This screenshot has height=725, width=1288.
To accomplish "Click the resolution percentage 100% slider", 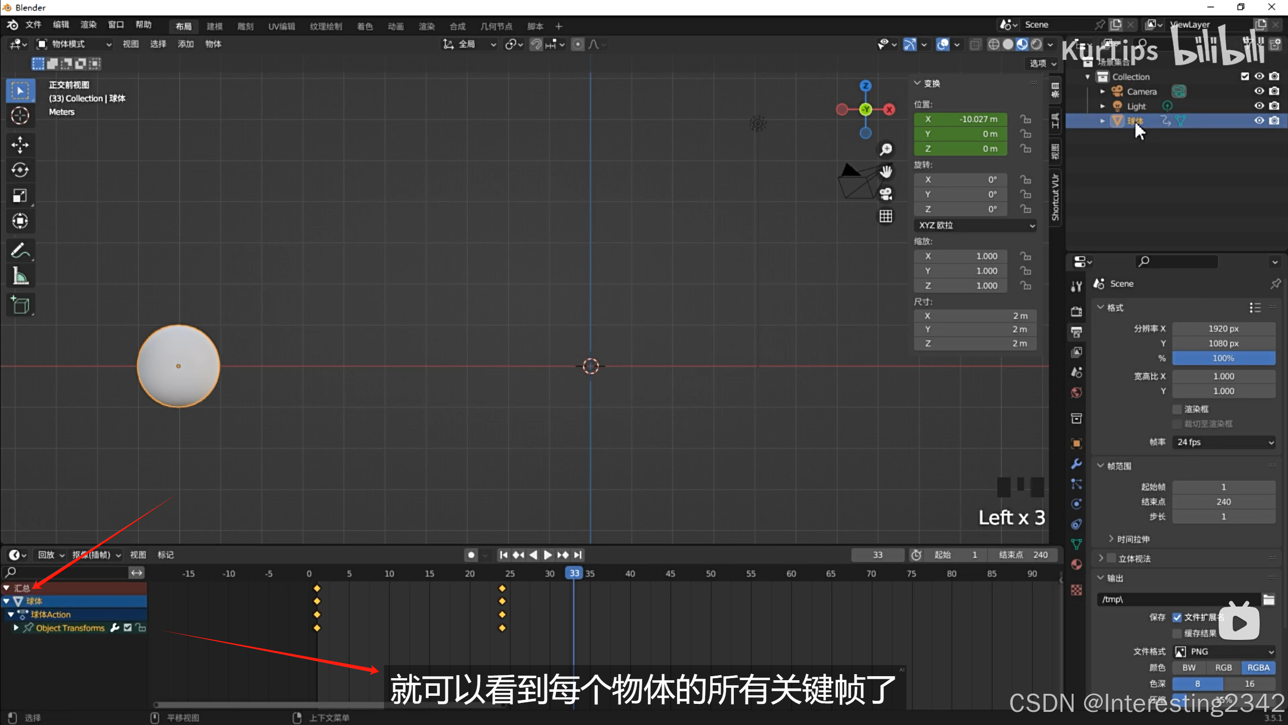I will (1223, 358).
